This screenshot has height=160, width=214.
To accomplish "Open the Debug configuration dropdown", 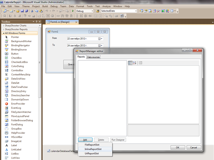I will [92, 11].
